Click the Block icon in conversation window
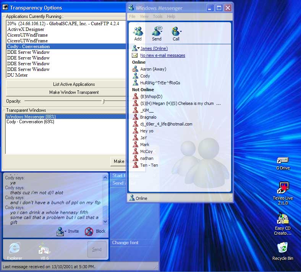301x272 pixels. (x=89, y=231)
